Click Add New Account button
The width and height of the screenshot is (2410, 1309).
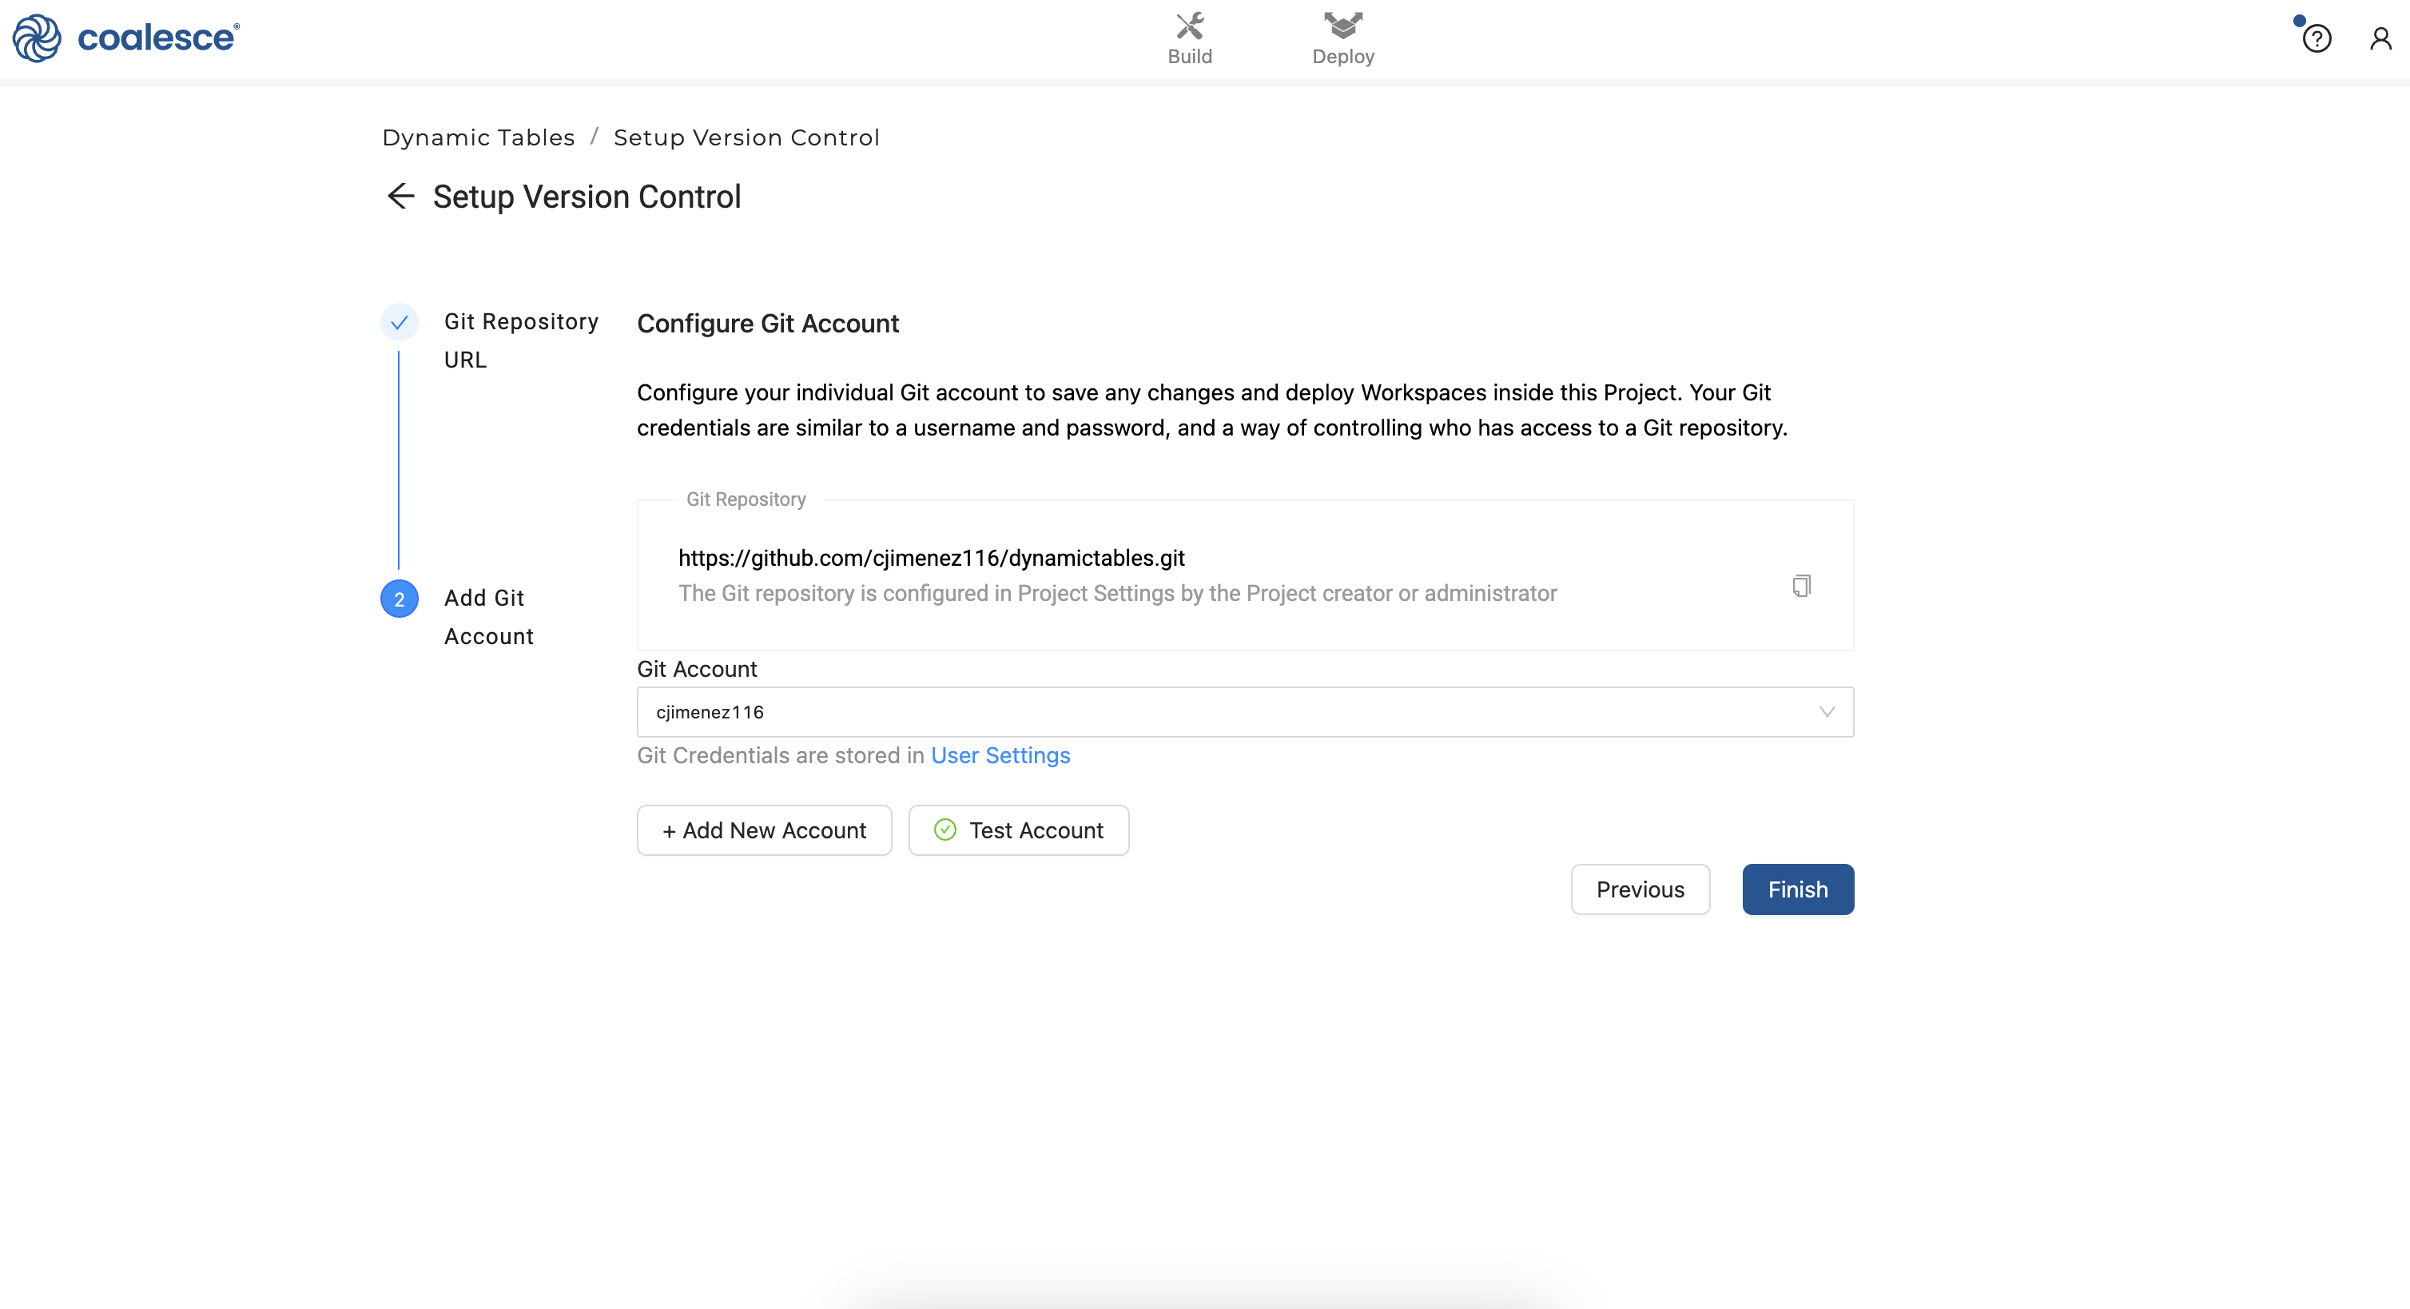click(763, 830)
